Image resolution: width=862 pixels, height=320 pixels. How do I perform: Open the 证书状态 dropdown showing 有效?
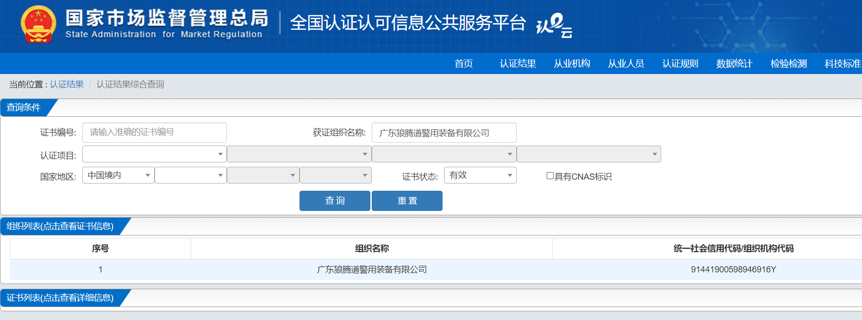click(480, 175)
